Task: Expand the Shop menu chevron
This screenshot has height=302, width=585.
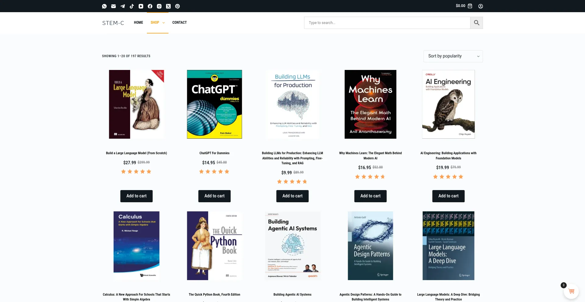Action: tap(164, 23)
